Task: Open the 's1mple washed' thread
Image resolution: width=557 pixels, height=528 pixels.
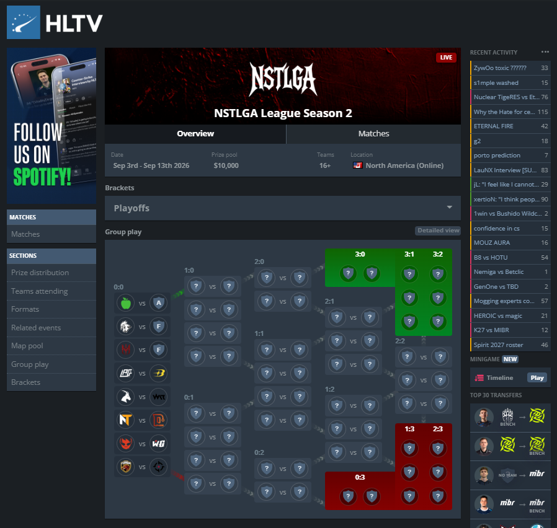Action: coord(510,82)
